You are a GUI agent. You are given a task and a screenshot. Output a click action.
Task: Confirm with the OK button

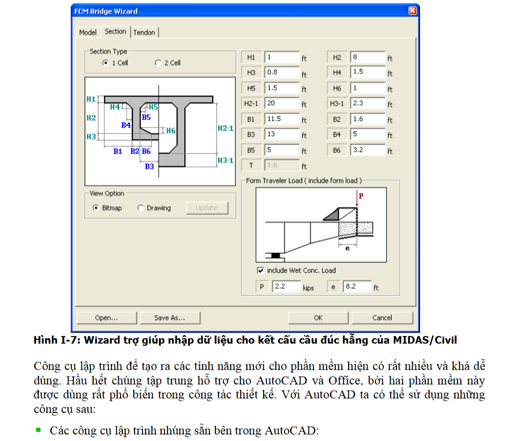pyautogui.click(x=318, y=318)
